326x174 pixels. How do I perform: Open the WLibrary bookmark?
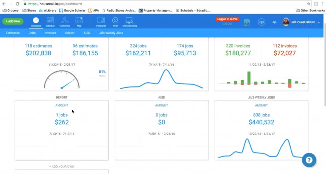[x=48, y=11]
